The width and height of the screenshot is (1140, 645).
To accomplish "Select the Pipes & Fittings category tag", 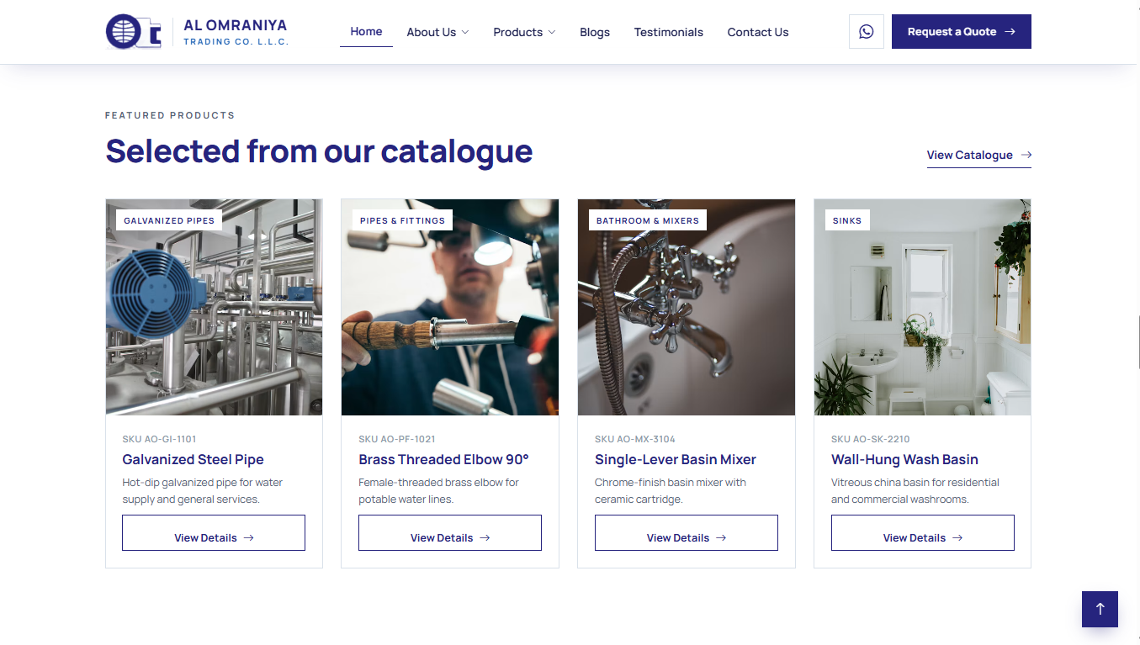I will pos(402,220).
